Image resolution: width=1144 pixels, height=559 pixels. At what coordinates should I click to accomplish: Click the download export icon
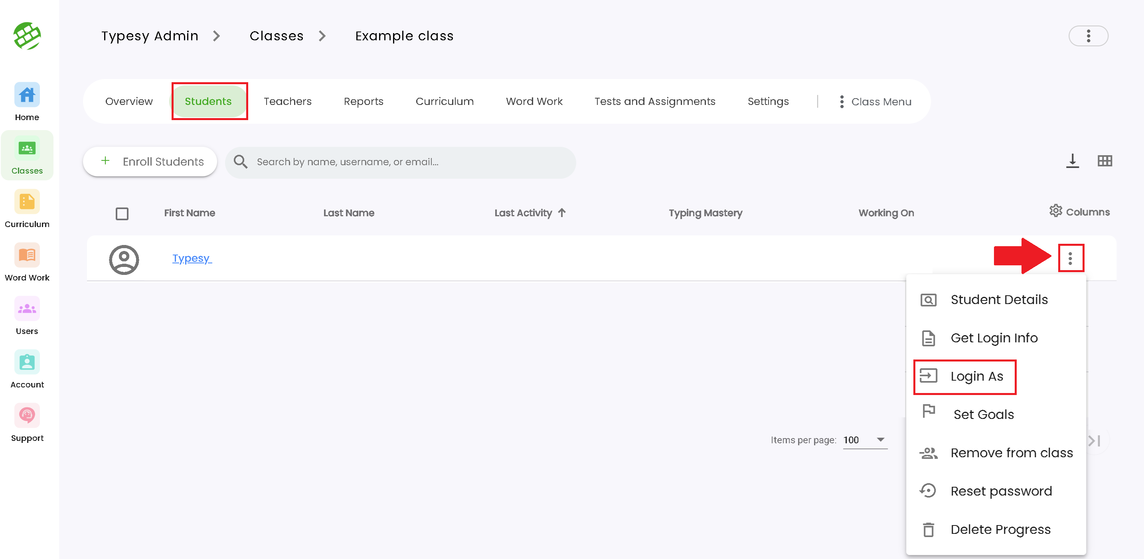point(1072,161)
